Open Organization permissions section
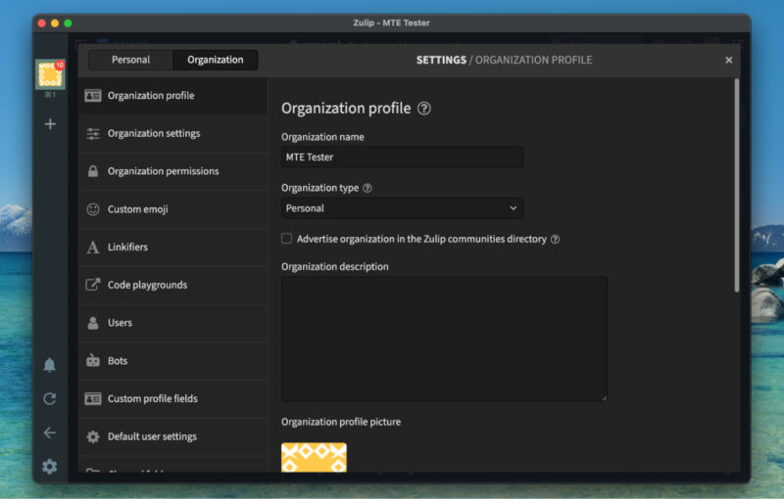This screenshot has width=784, height=499. pyautogui.click(x=163, y=171)
